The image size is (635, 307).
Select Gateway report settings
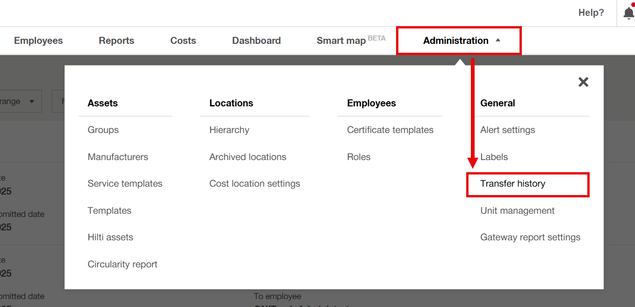[x=530, y=237]
